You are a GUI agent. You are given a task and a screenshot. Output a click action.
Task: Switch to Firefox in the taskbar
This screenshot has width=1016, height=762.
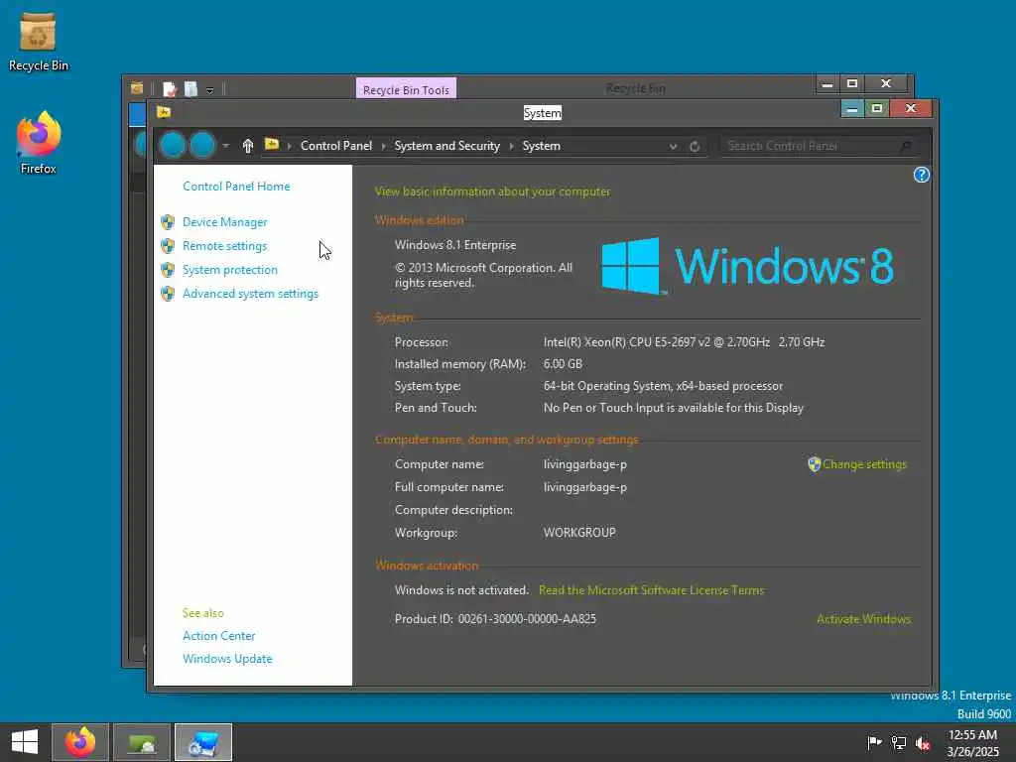[x=80, y=742]
